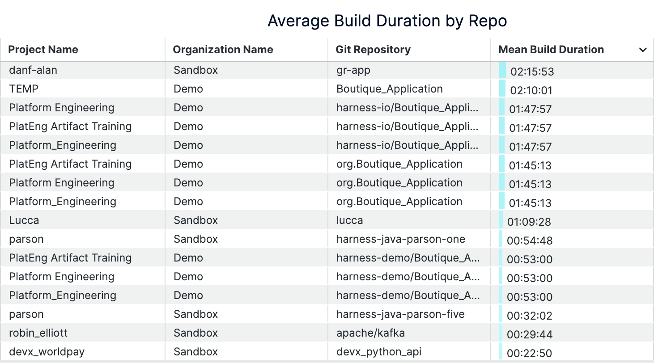Screen dimensions: 654x363
Task: Click the Mean Build Duration header label
Action: coord(551,50)
